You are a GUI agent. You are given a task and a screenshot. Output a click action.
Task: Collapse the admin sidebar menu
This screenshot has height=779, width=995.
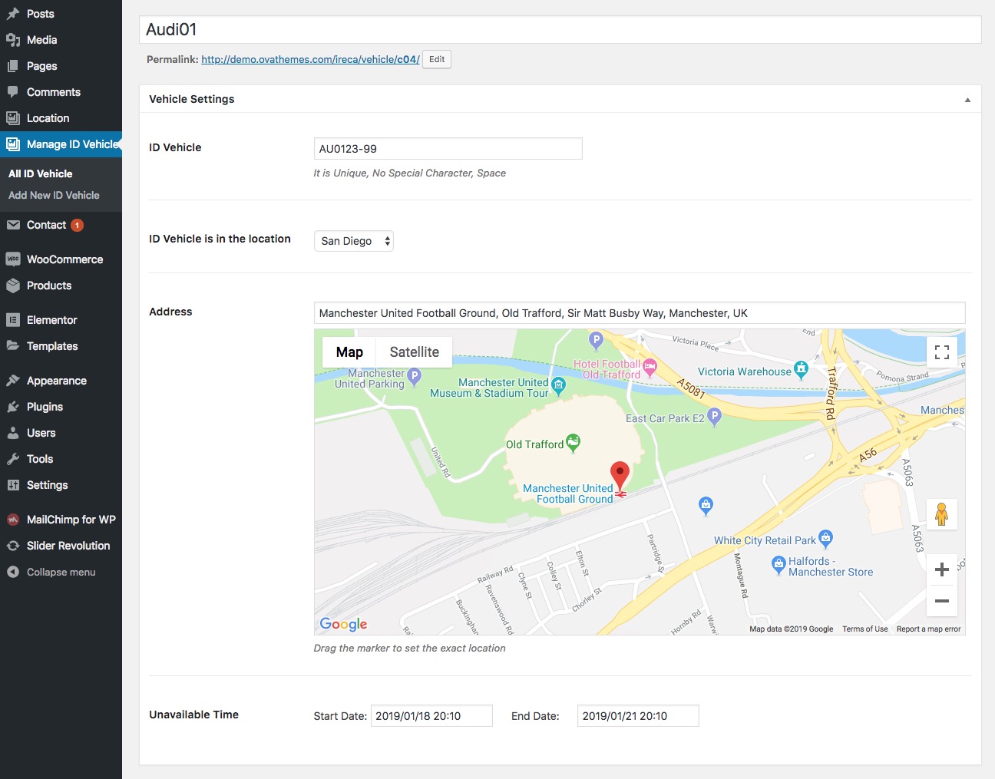coord(61,572)
